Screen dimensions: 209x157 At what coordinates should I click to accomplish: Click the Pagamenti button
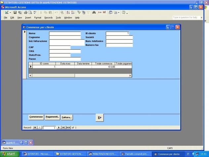pyautogui.click(x=52, y=117)
